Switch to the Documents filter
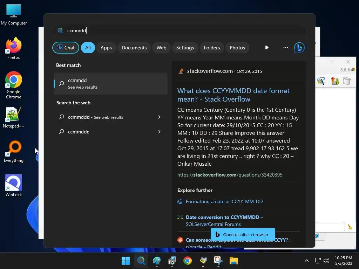The image size is (359, 269). coord(134,48)
